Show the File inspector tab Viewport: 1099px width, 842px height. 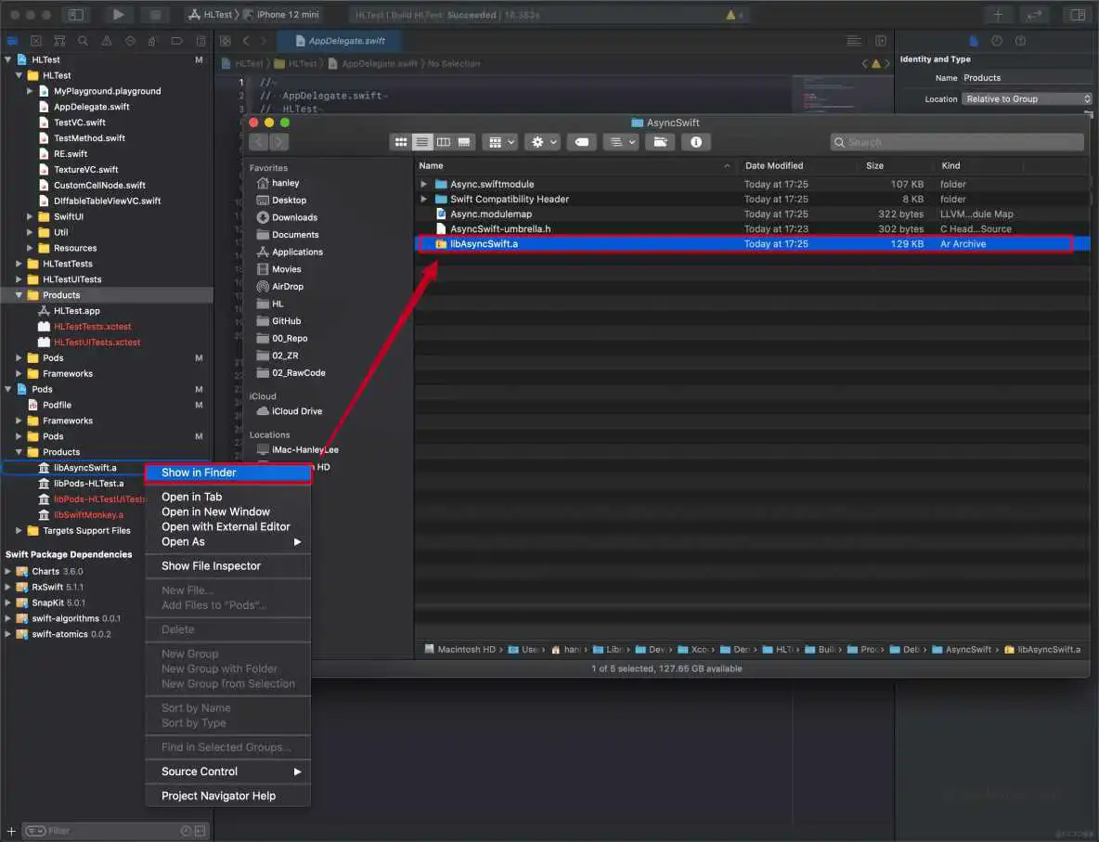(x=973, y=42)
